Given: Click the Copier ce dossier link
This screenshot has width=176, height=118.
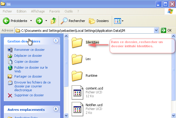Looking at the screenshot, I should pos(26,62).
